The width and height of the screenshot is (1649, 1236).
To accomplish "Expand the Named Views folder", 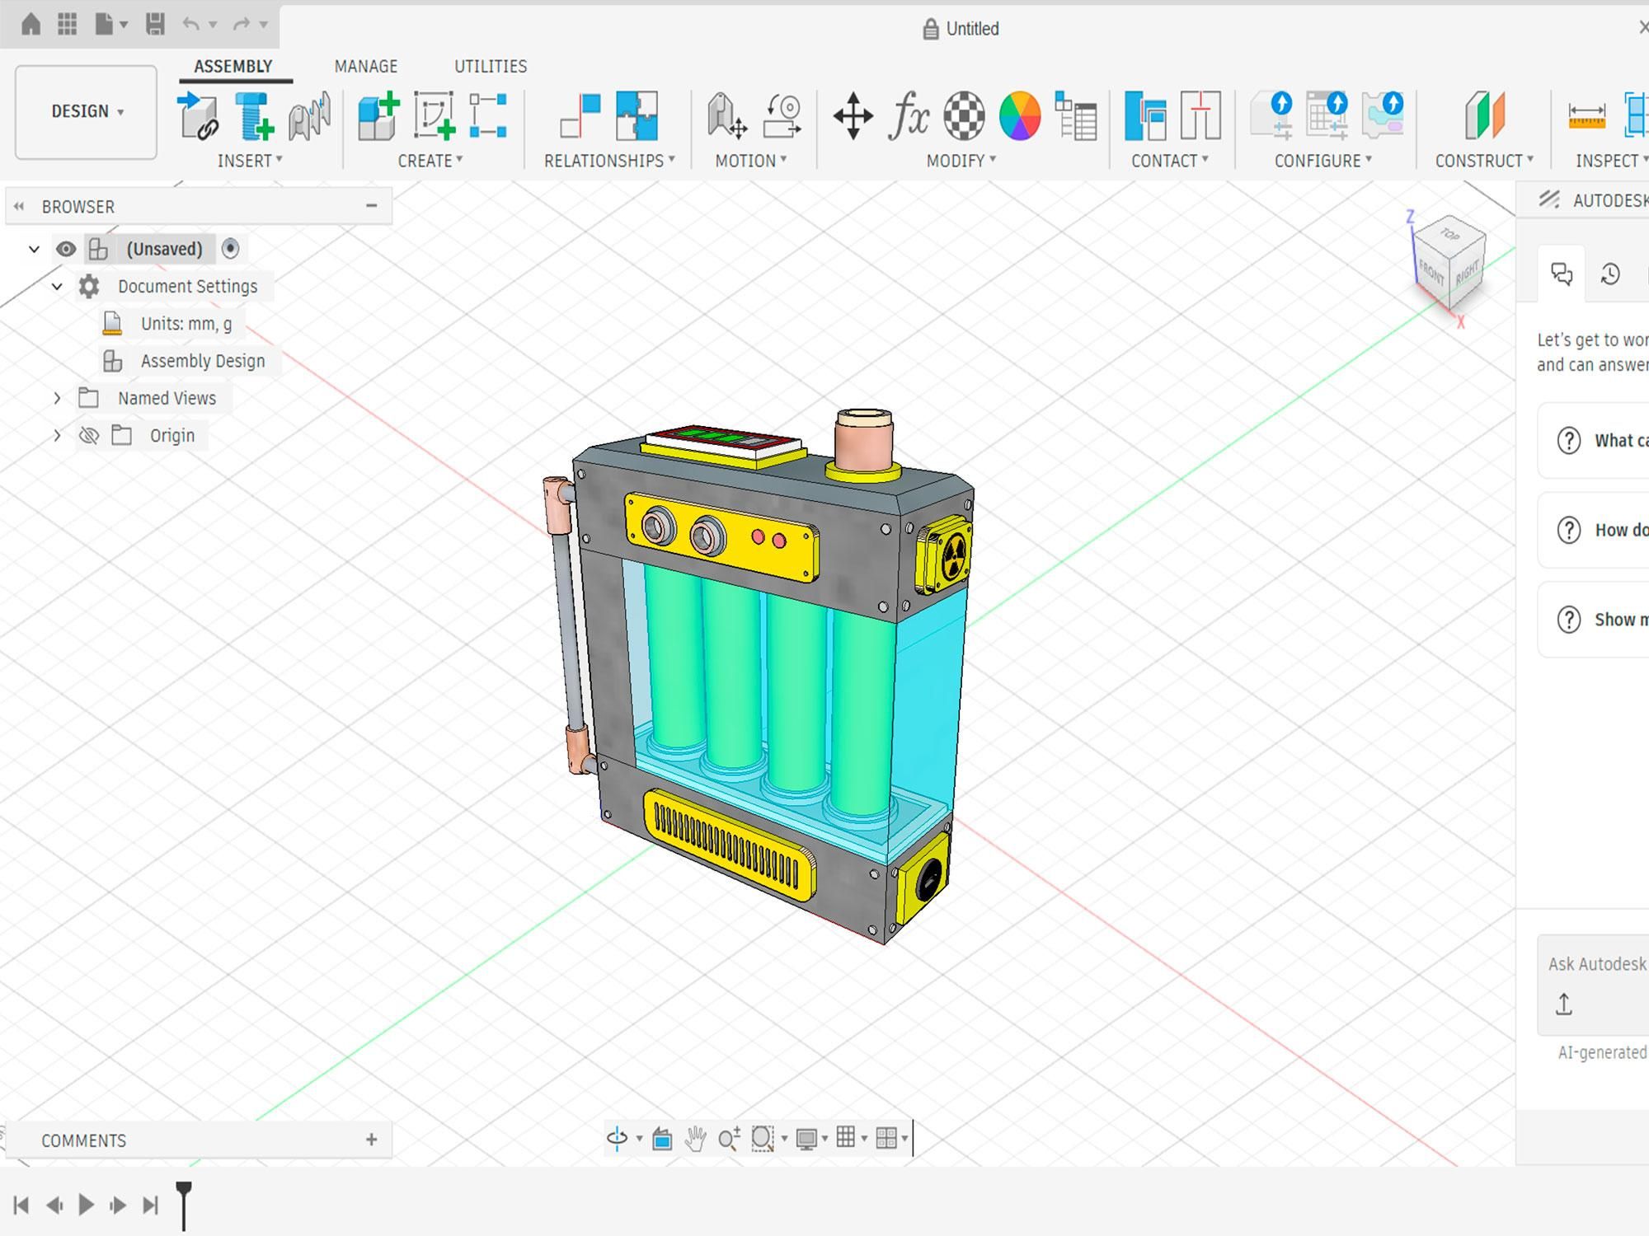I will (x=57, y=399).
